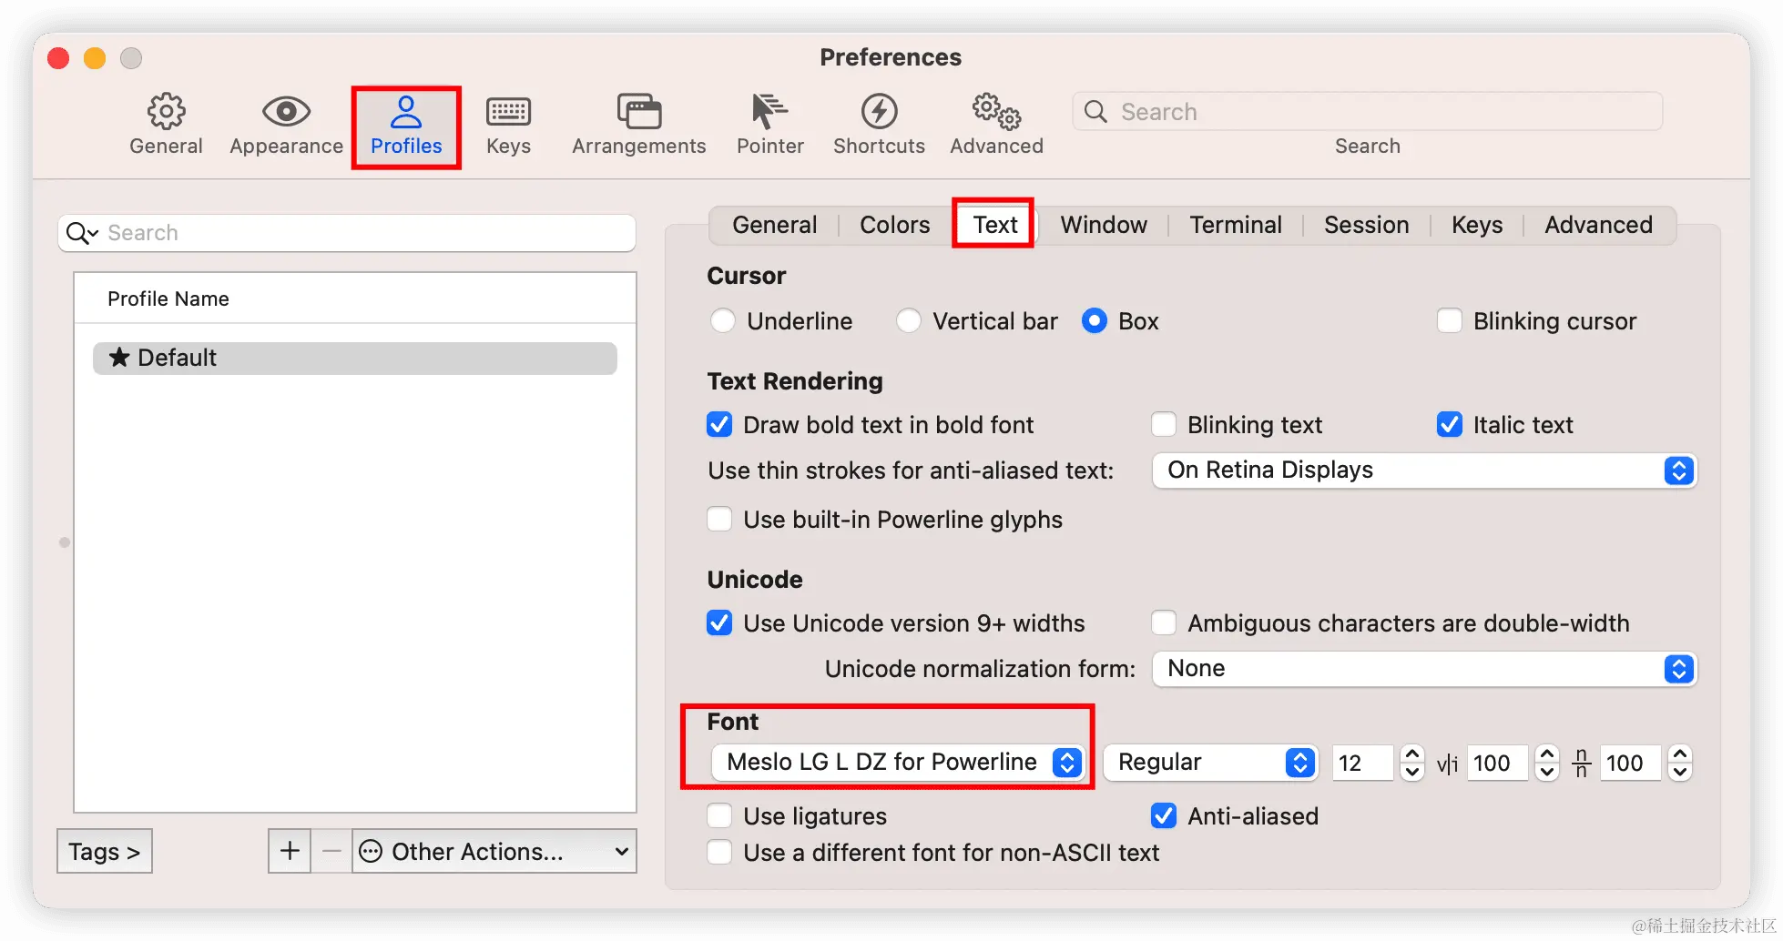Image resolution: width=1783 pixels, height=941 pixels.
Task: Switch to the Window tab
Action: (1104, 225)
